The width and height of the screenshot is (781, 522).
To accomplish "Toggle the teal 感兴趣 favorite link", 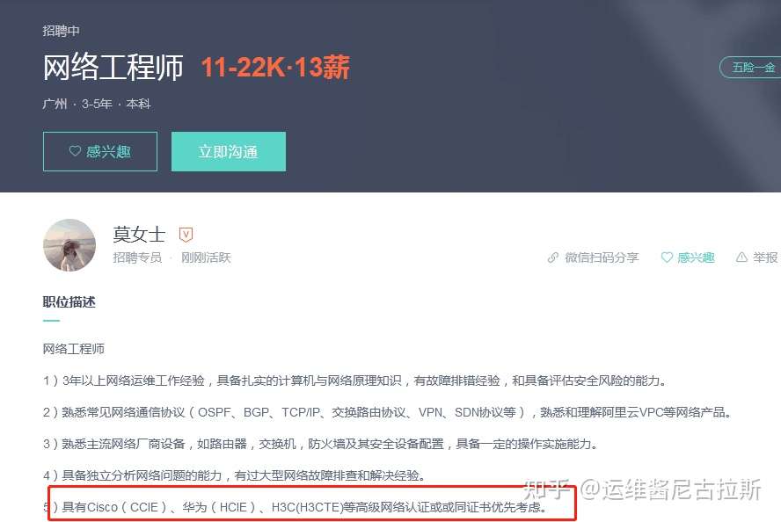I will pos(688,257).
